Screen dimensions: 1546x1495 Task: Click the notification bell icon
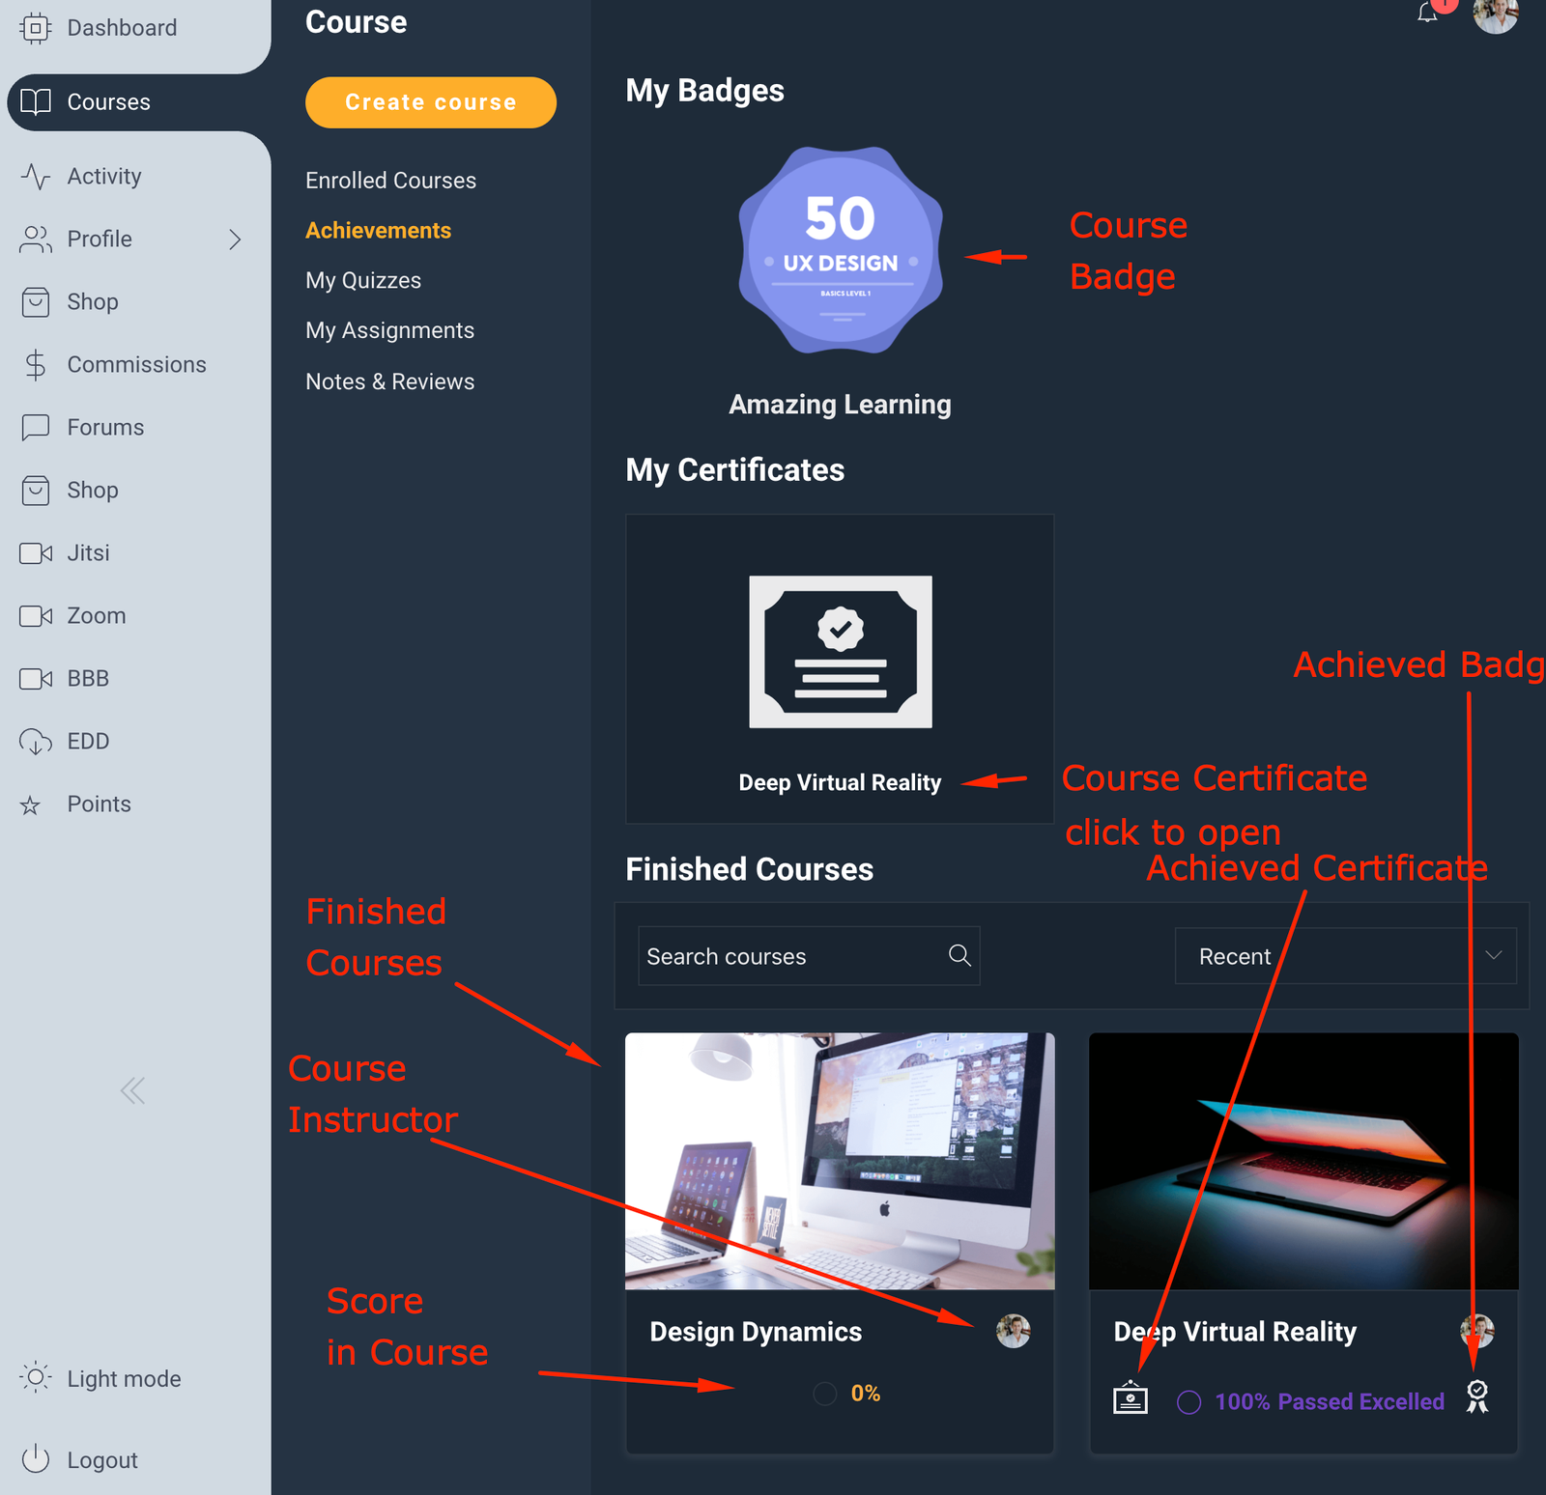click(1427, 13)
